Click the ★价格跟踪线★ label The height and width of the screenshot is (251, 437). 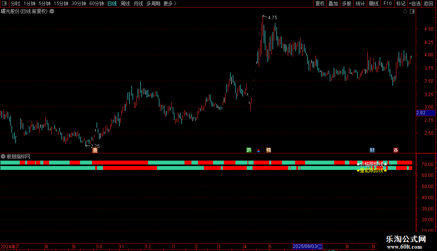372,164
